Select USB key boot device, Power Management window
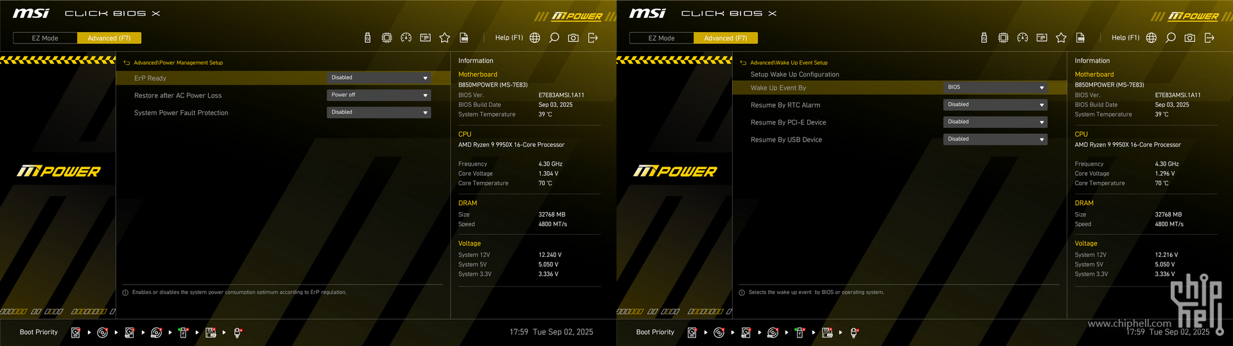 183,333
